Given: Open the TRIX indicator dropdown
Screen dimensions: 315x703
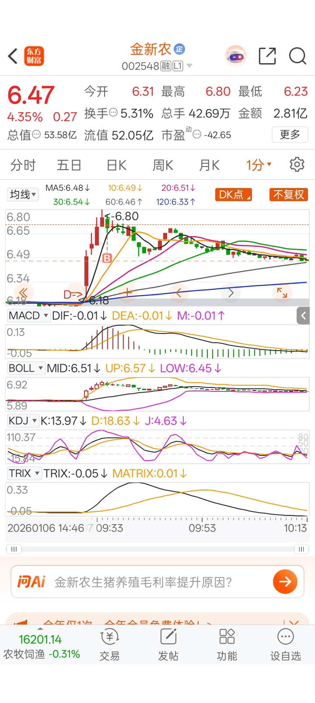Looking at the screenshot, I should click(24, 473).
